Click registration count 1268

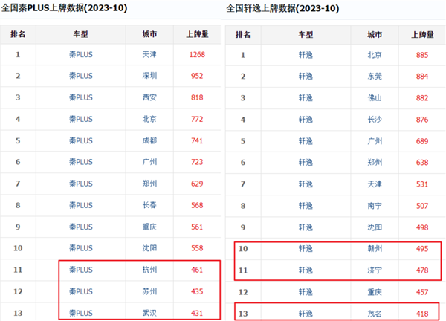click(196, 54)
